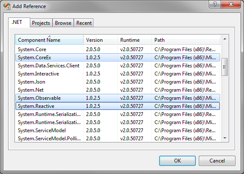Select System.Data.Services.Client component
Screen dimensions: 244x174
pos(118,66)
